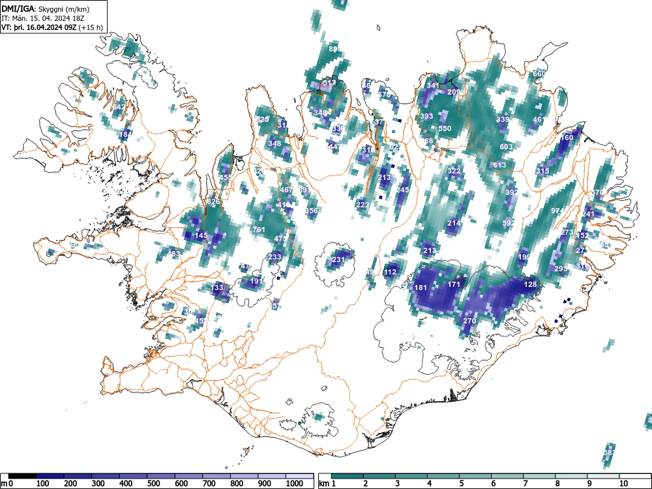Click the 233 visibility value on the map

coord(275,257)
